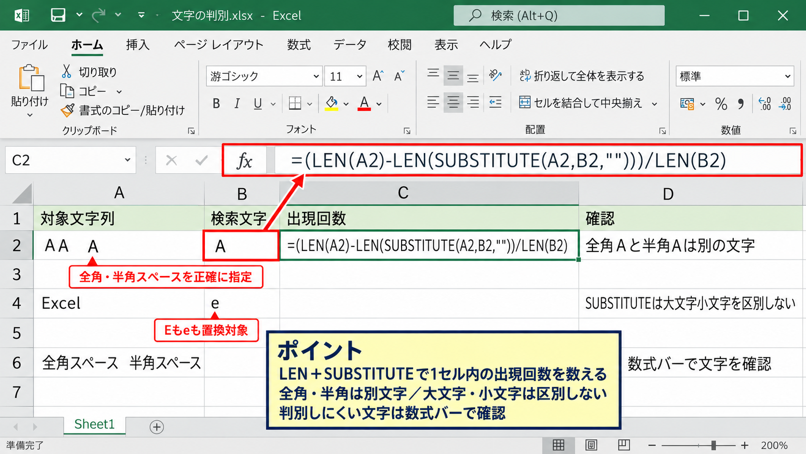Open the 標準 number format dropdown
The width and height of the screenshot is (806, 454).
(x=787, y=76)
